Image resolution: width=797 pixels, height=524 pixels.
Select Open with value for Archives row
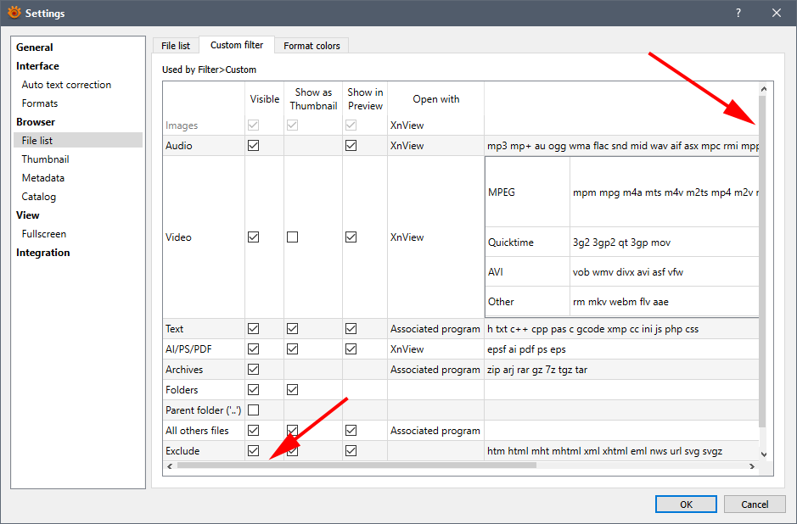click(x=435, y=370)
